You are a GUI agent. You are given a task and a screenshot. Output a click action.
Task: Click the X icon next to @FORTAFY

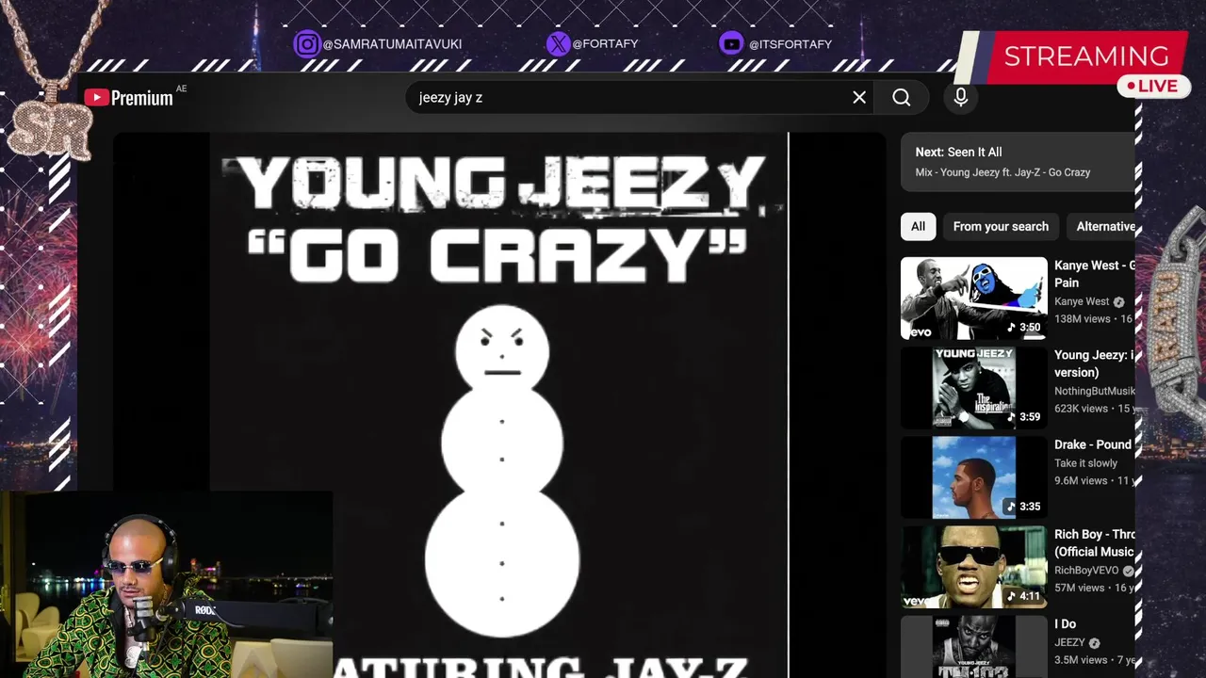558,44
